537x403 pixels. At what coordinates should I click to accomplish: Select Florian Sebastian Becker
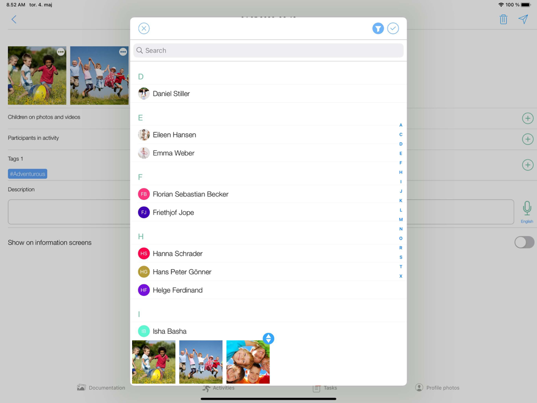[x=268, y=194]
